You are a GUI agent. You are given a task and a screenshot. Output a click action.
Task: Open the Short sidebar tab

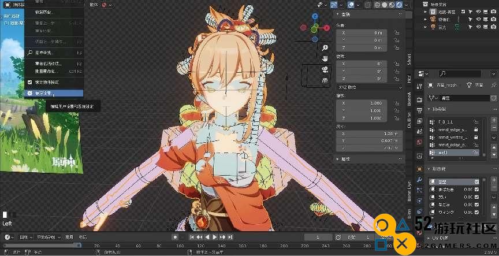coord(409,59)
